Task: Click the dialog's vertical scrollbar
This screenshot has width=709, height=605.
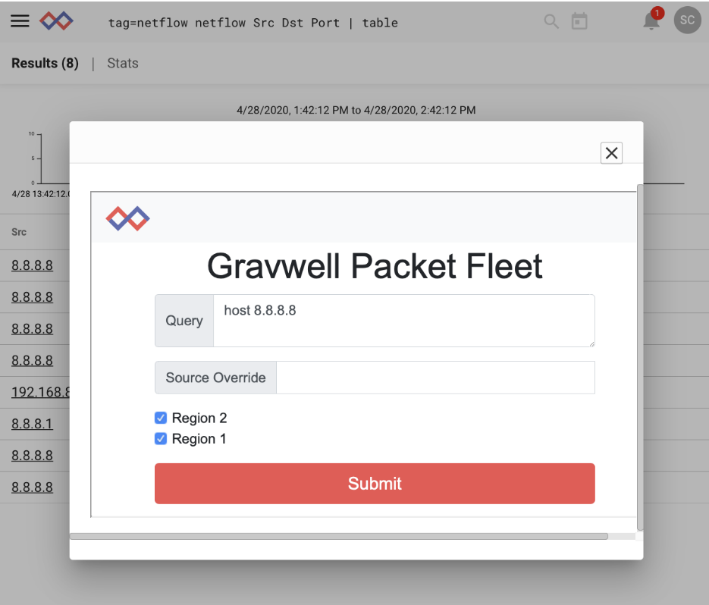Action: tap(640, 357)
